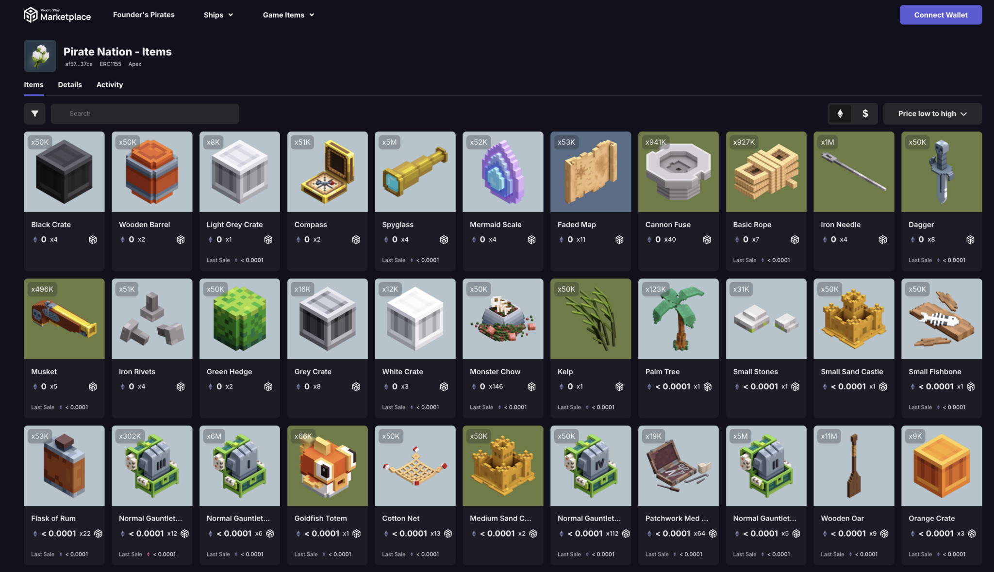This screenshot has width=994, height=572.
Task: Click the Connect Wallet button
Action: tap(940, 15)
